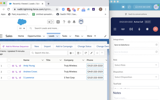Image resolution: width=160 pixels, height=100 pixels.
Task: Open Salesforce notifications bell
Action: pyautogui.click(x=74, y=22)
